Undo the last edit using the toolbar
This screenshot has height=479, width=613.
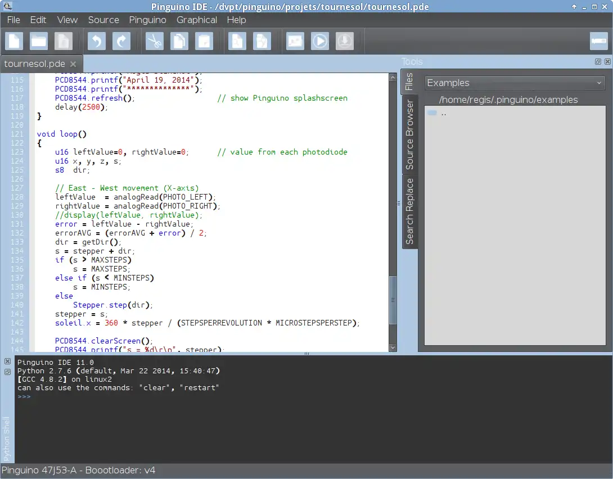click(97, 42)
